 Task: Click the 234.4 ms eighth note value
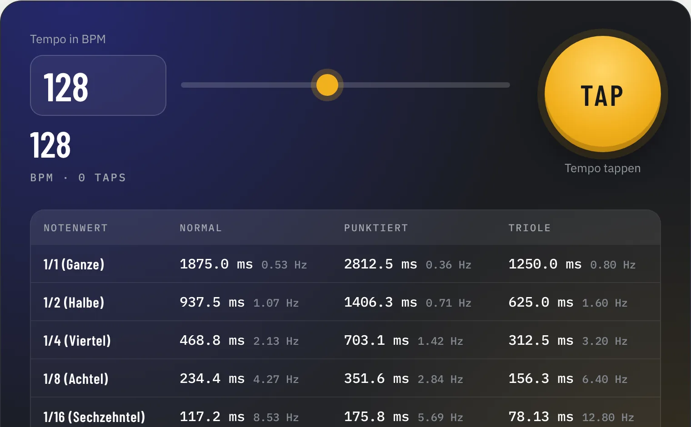click(212, 378)
